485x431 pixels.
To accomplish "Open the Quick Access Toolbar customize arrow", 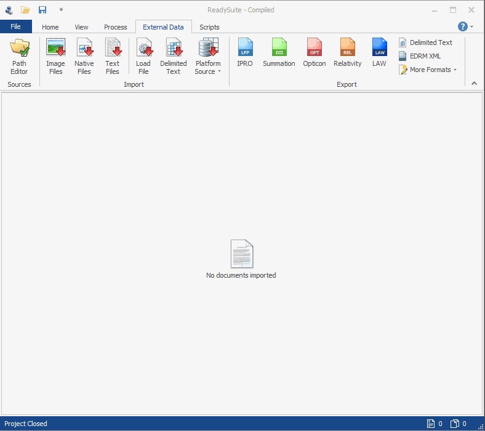I will (61, 10).
